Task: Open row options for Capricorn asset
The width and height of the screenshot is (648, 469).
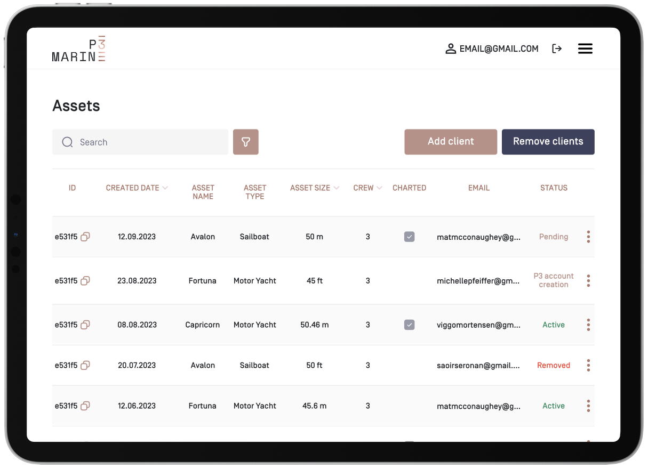Action: (588, 325)
